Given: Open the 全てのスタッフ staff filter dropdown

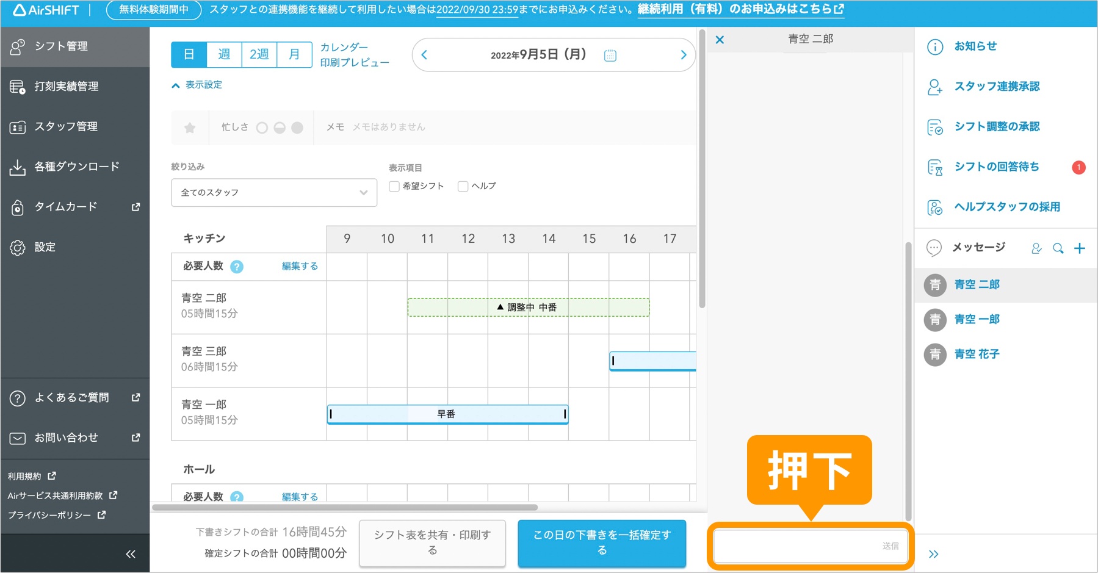Looking at the screenshot, I should pos(273,192).
